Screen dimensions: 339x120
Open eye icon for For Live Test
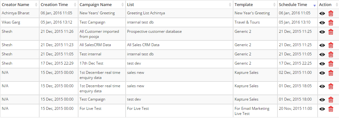322,109
